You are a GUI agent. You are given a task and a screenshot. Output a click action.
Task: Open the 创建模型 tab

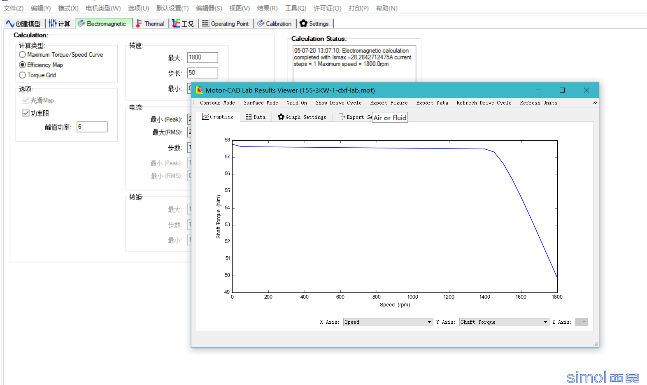[23, 24]
